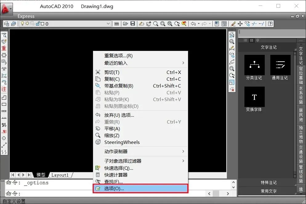Click the circle point icon in left toolbar
306x204 pixels.
pos(4,138)
